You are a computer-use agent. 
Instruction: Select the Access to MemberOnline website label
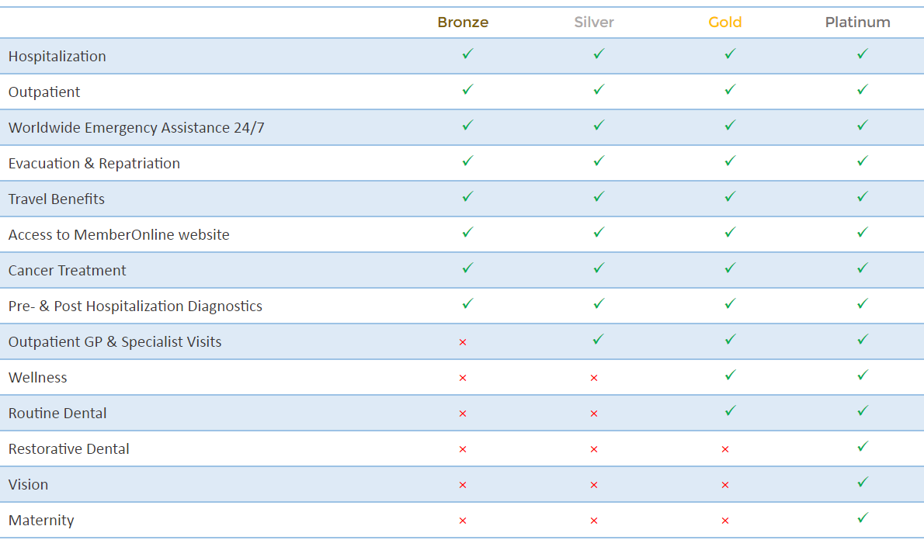[x=119, y=235]
